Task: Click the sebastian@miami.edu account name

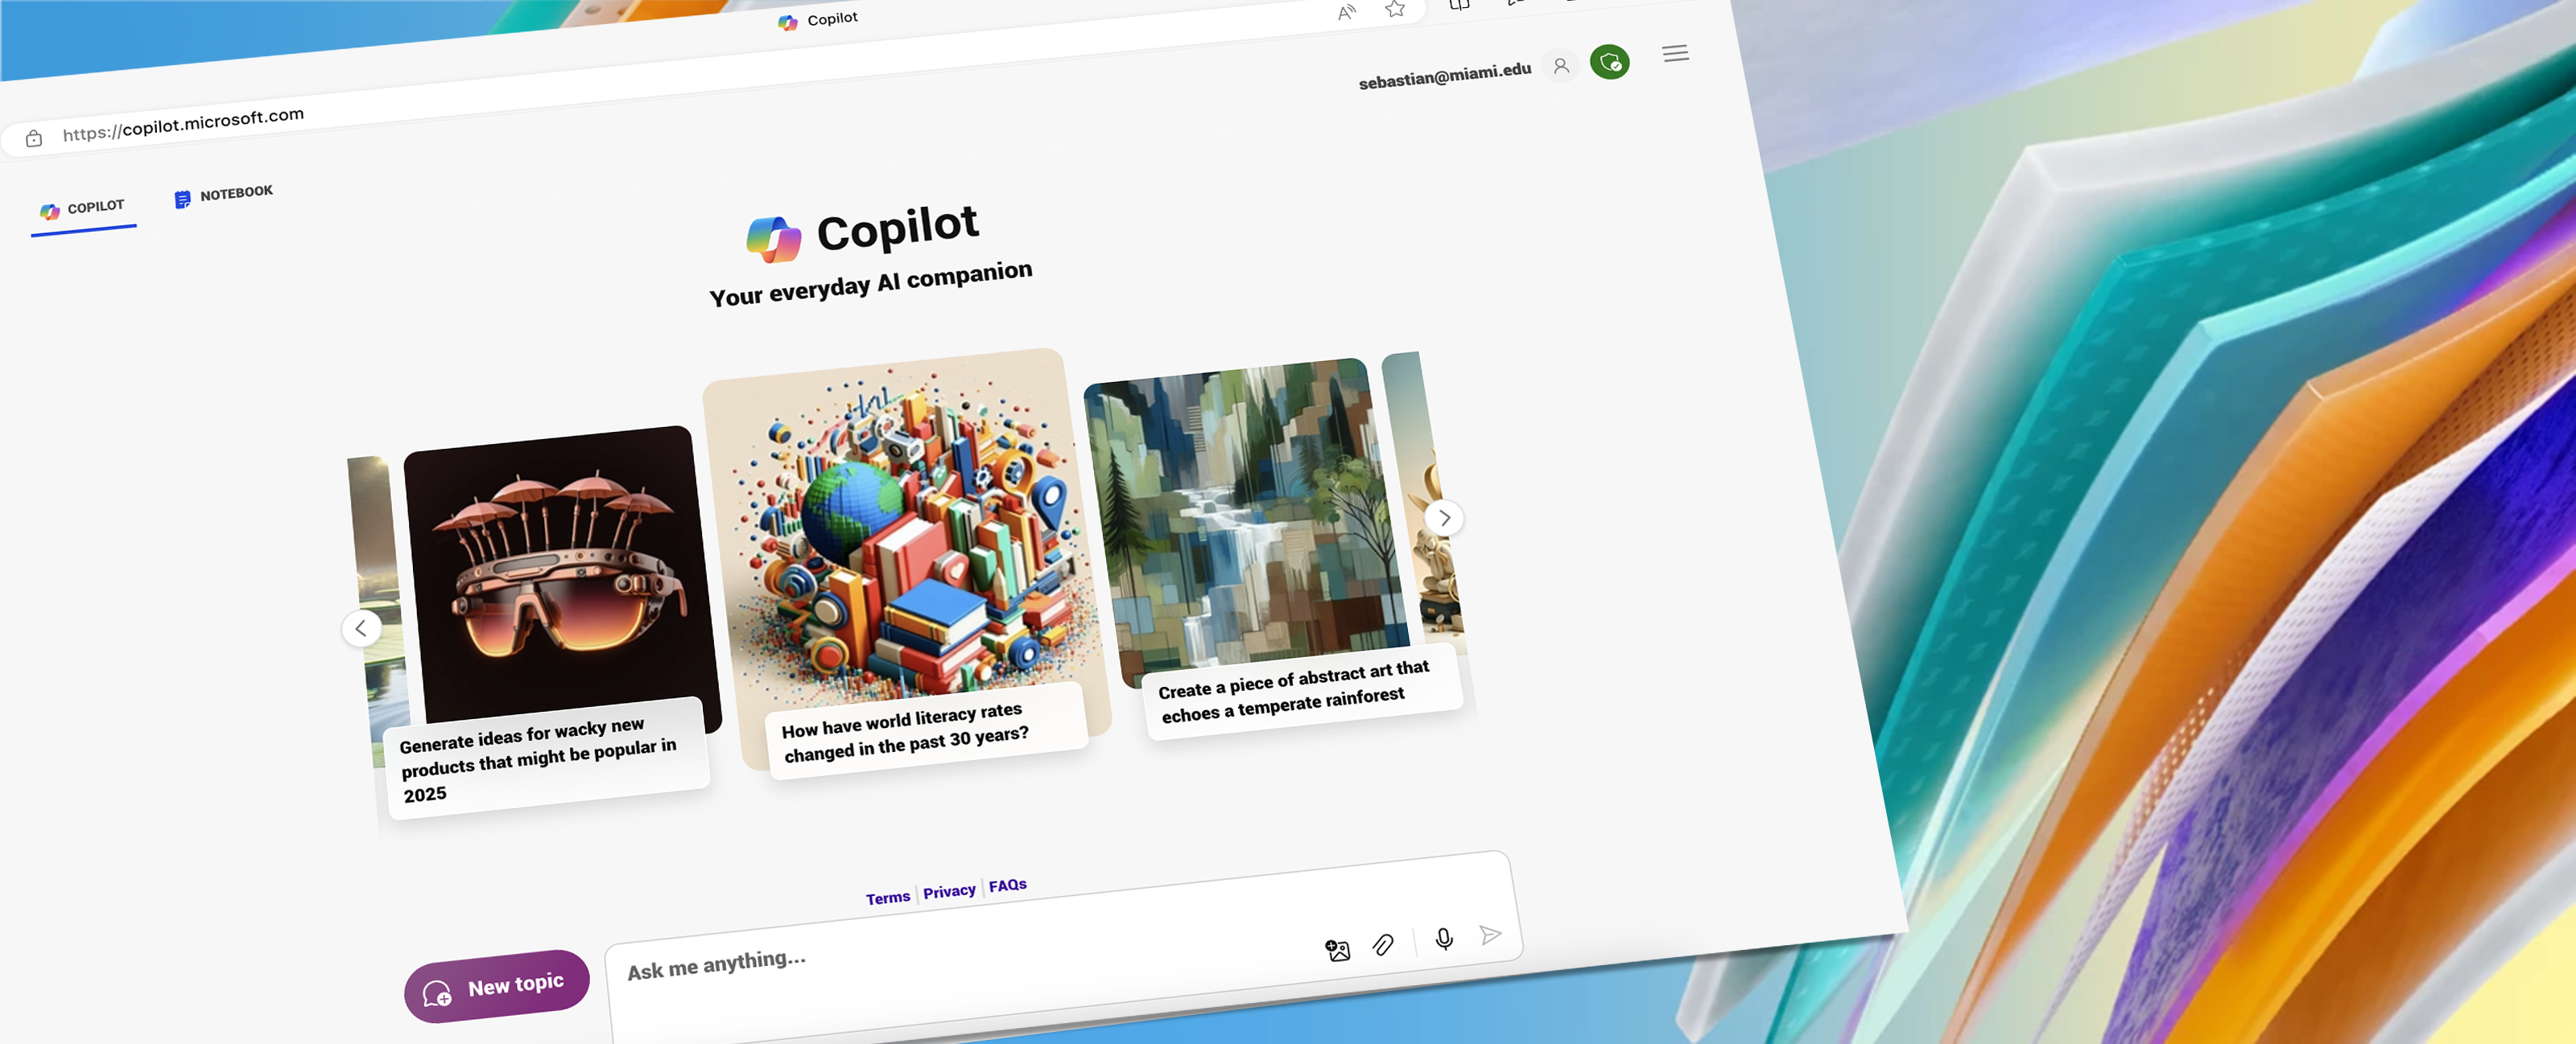Action: coord(1444,76)
